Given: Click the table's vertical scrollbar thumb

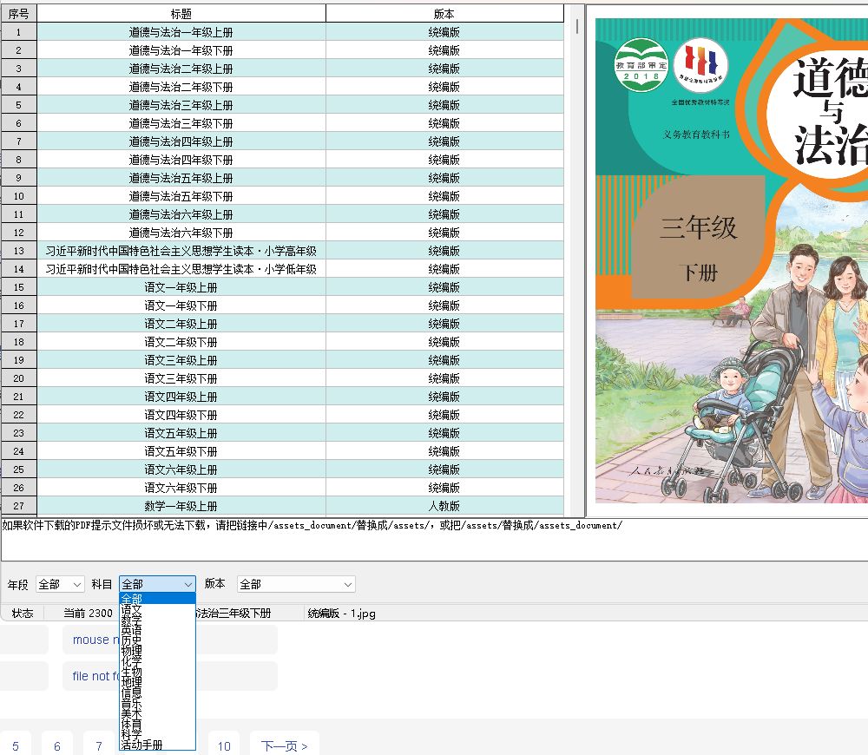Looking at the screenshot, I should click(577, 26).
